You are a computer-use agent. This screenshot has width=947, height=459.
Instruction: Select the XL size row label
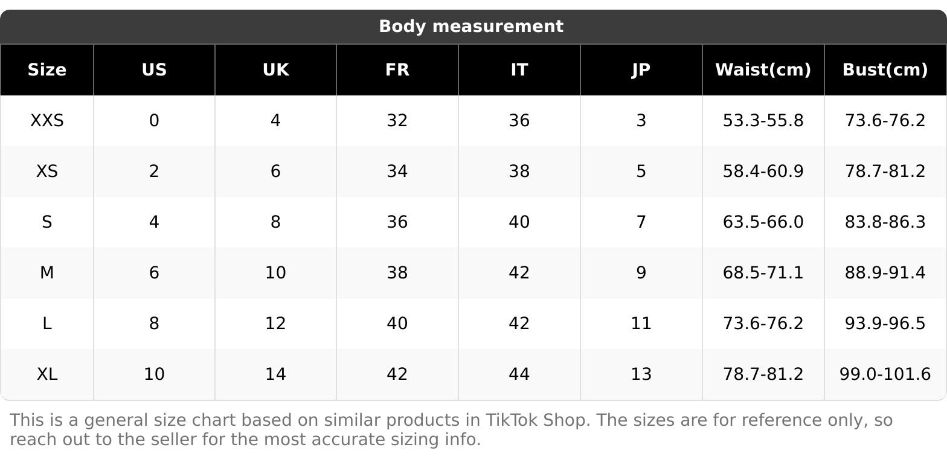pyautogui.click(x=47, y=374)
